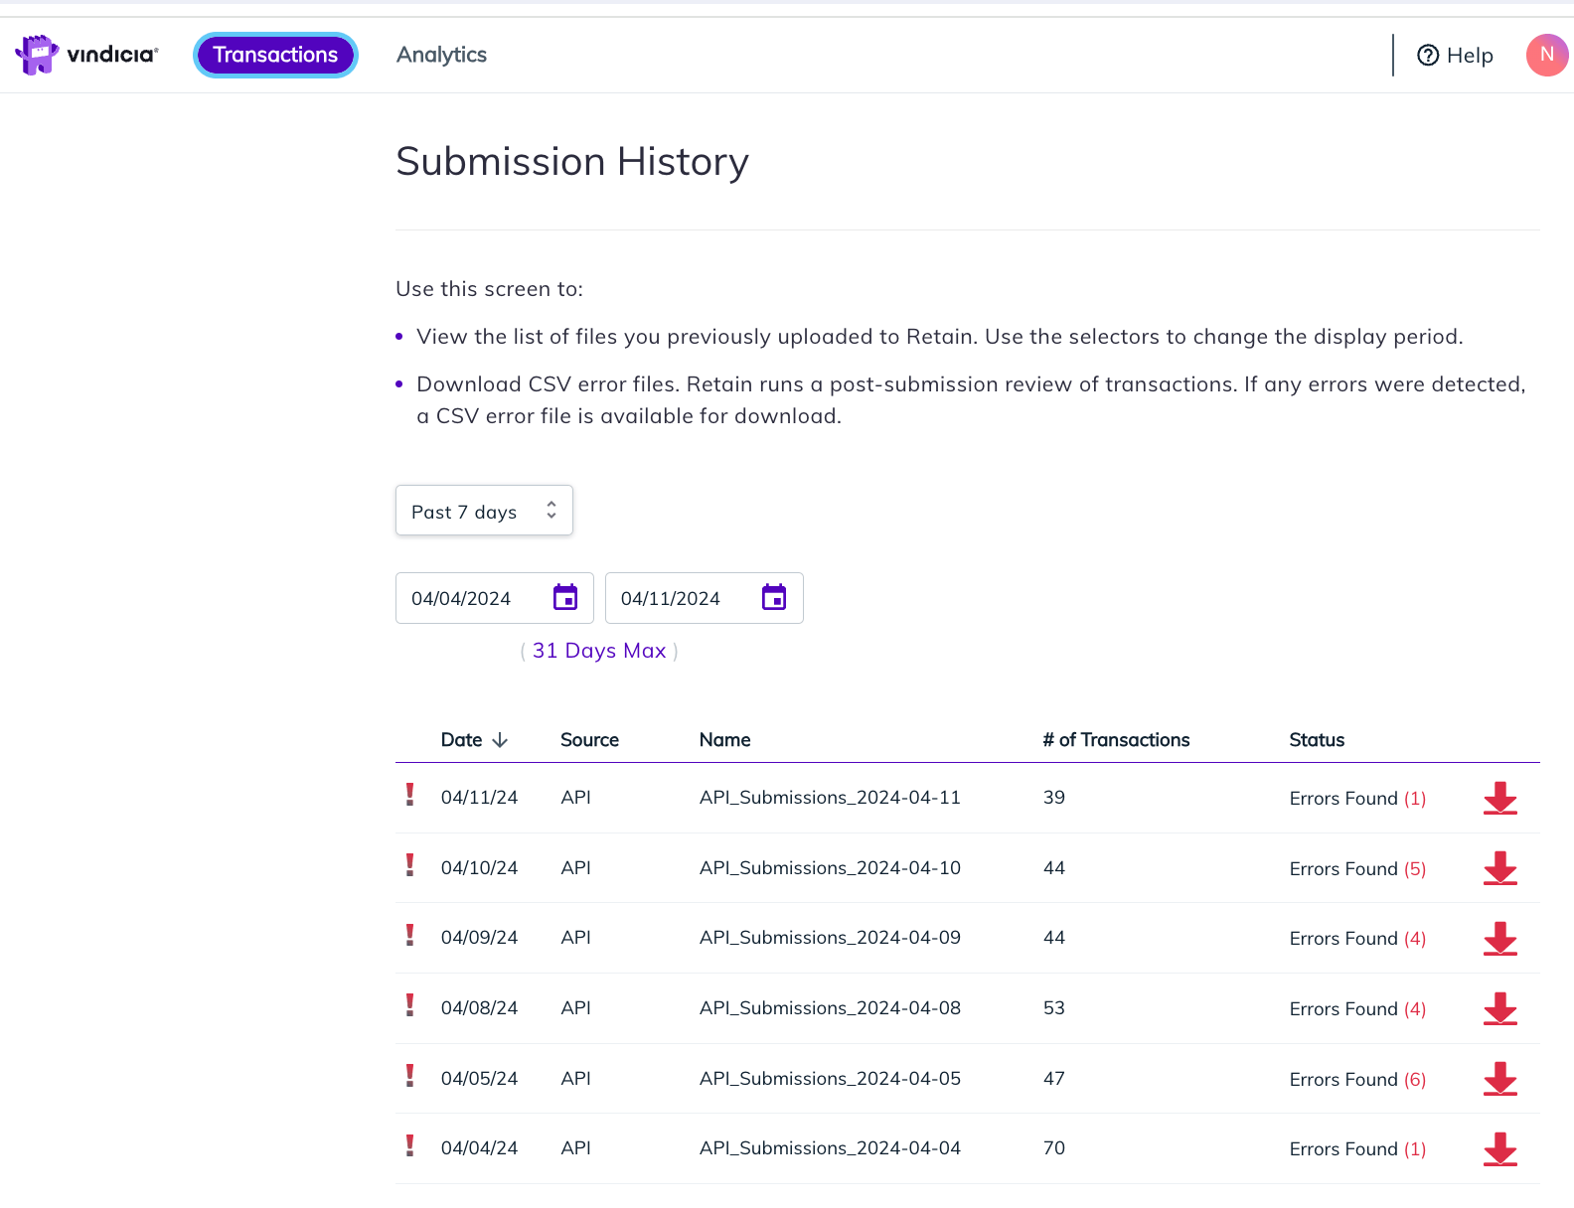Click transaction count 39
Screen dimensions: 1574x1208
pyautogui.click(x=1054, y=798)
